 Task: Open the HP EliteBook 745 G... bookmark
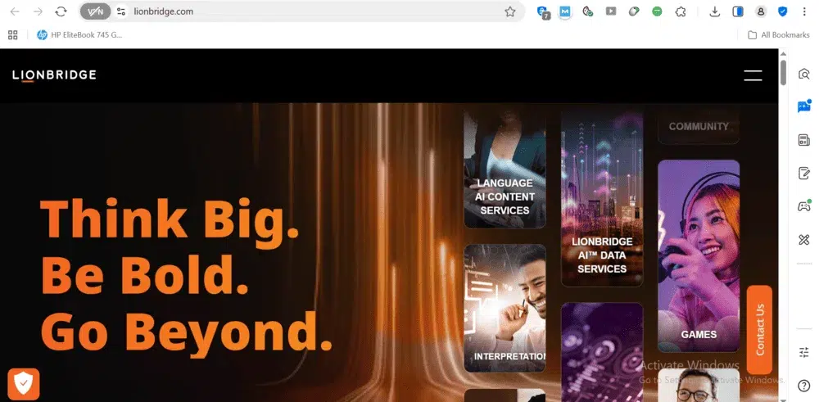[79, 35]
